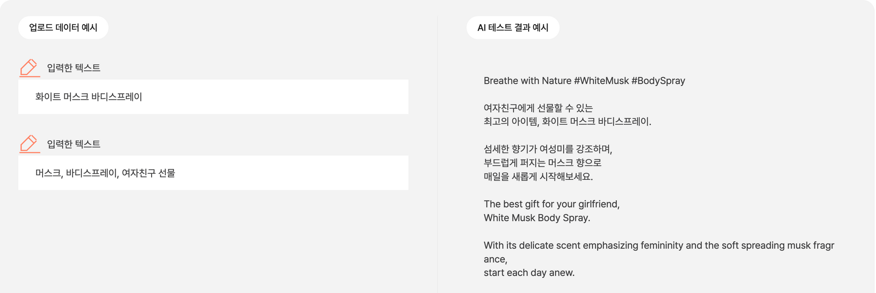This screenshot has height=293, width=876.
Task: Click the divider between the two panels
Action: click(x=438, y=146)
